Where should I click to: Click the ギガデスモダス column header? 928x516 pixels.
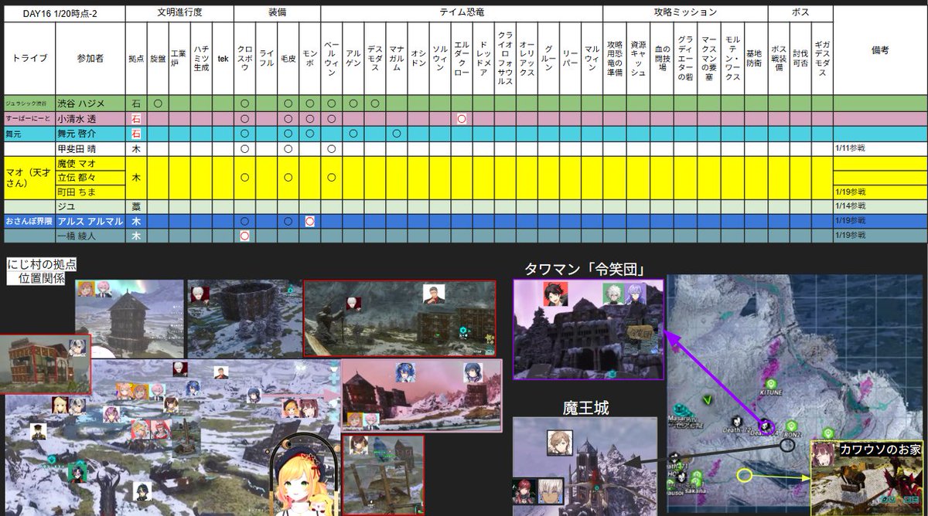pos(821,58)
